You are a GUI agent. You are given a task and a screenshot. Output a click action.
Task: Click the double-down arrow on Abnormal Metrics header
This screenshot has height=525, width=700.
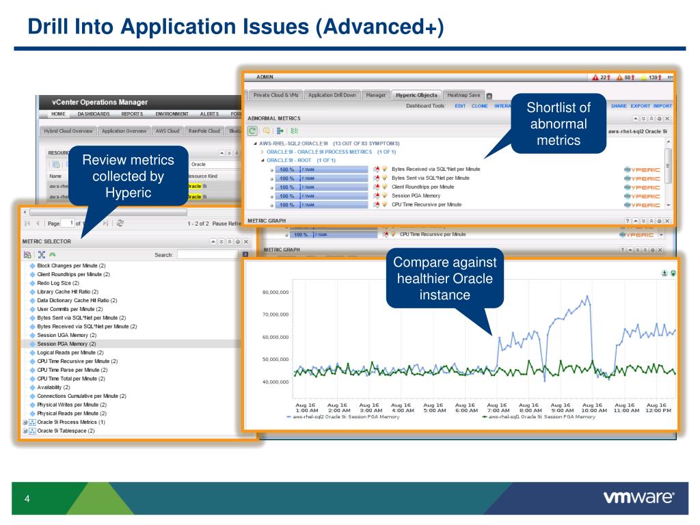tap(643, 119)
